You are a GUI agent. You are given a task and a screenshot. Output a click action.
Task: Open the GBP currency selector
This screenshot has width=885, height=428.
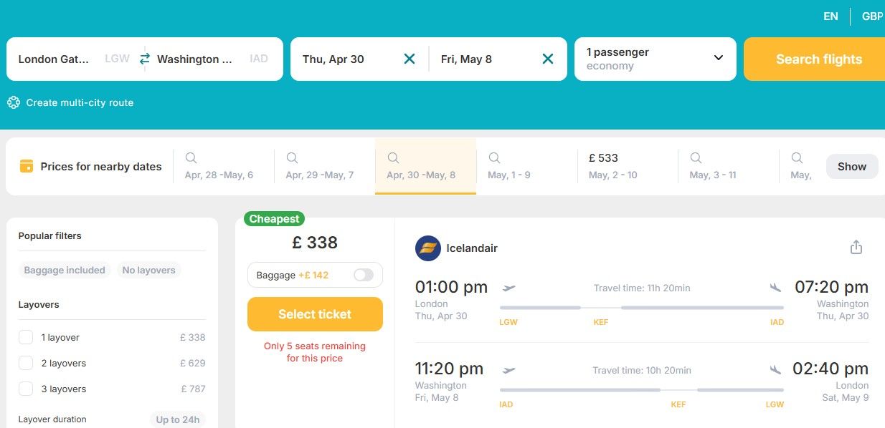872,16
